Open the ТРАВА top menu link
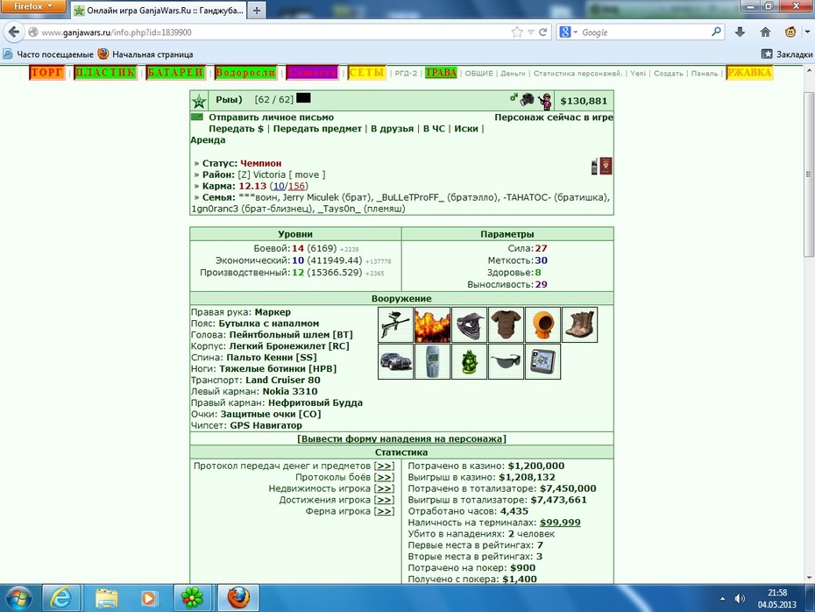The width and height of the screenshot is (815, 612). pyautogui.click(x=441, y=73)
